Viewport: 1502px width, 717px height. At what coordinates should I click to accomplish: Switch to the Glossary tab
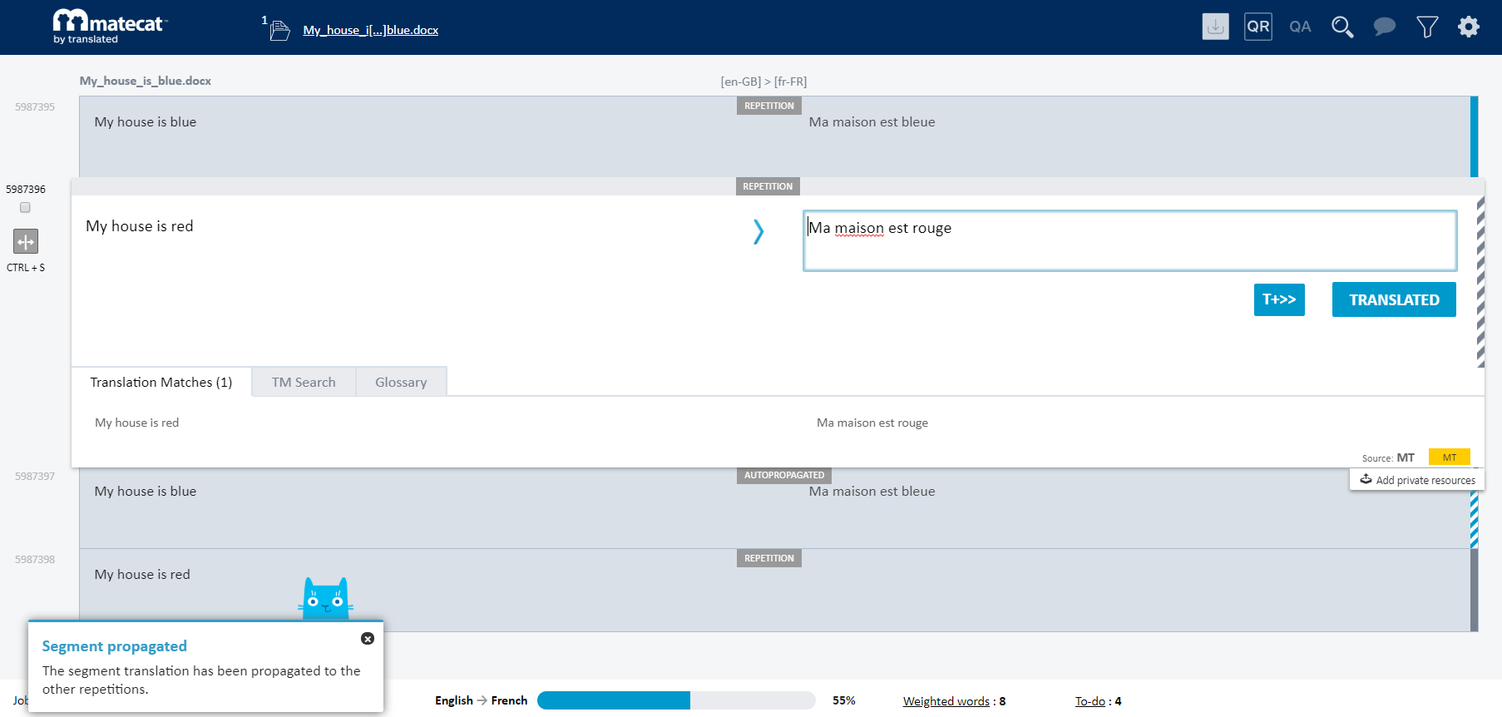(401, 382)
